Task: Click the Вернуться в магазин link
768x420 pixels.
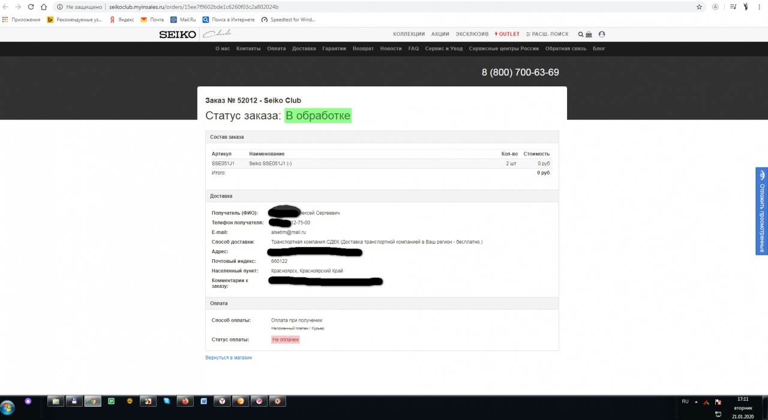Action: pyautogui.click(x=229, y=358)
